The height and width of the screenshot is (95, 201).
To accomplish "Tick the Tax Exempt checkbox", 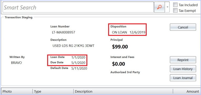I will point(175,10).
